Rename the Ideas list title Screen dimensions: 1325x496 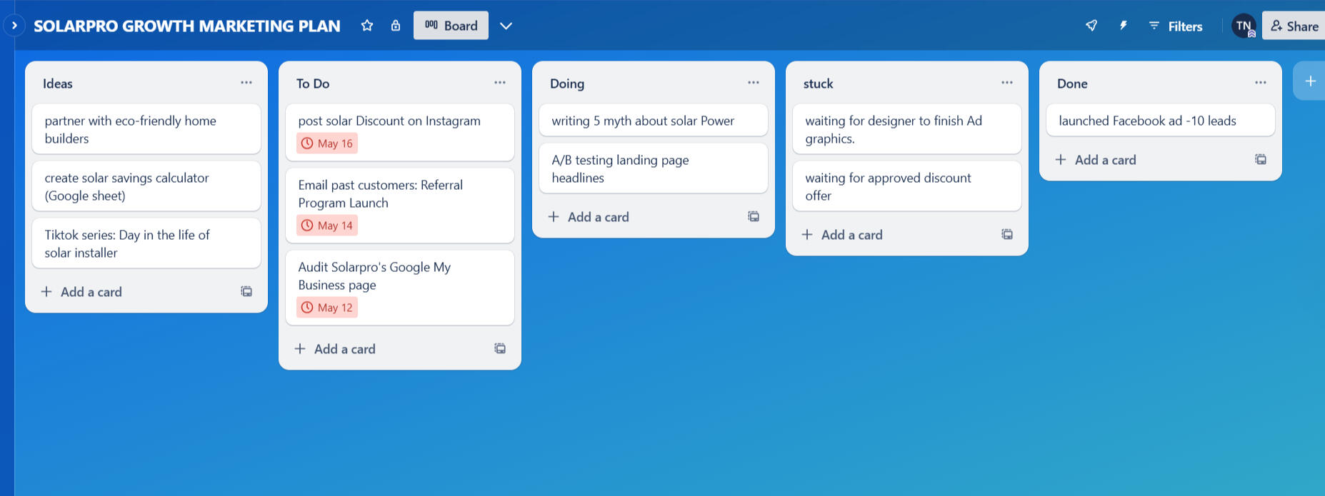[58, 83]
